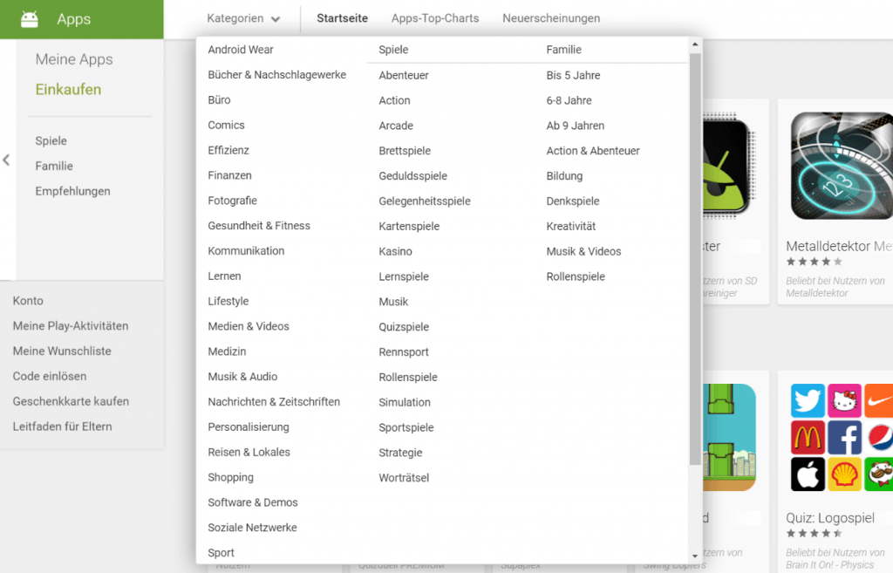Click Code einlösen link
This screenshot has height=573, width=893.
(x=50, y=377)
